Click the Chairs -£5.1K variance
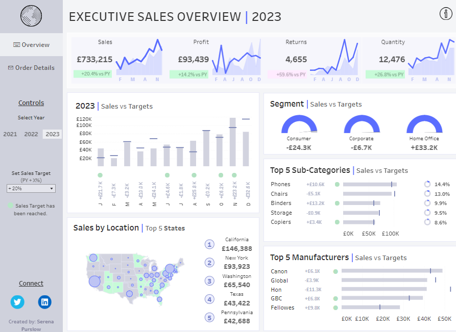This screenshot has width=456, height=332. pyautogui.click(x=314, y=194)
